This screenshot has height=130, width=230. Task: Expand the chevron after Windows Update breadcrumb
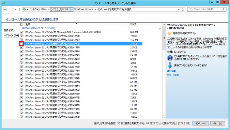coord(95,10)
